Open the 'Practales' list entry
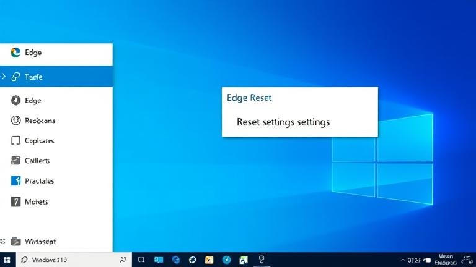Image resolution: width=476 pixels, height=267 pixels. (x=56, y=180)
